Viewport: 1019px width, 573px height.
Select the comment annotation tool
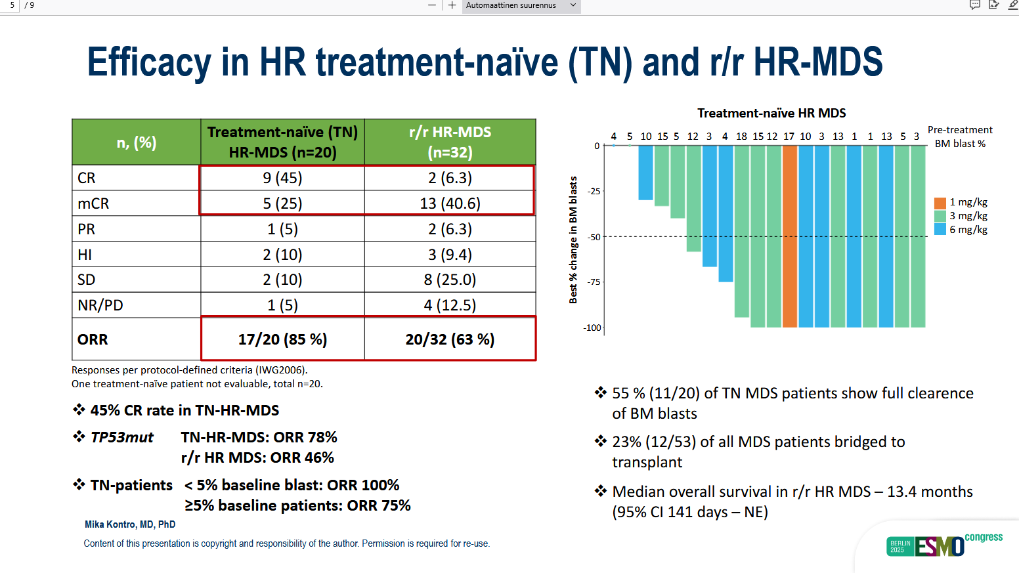pos(975,5)
